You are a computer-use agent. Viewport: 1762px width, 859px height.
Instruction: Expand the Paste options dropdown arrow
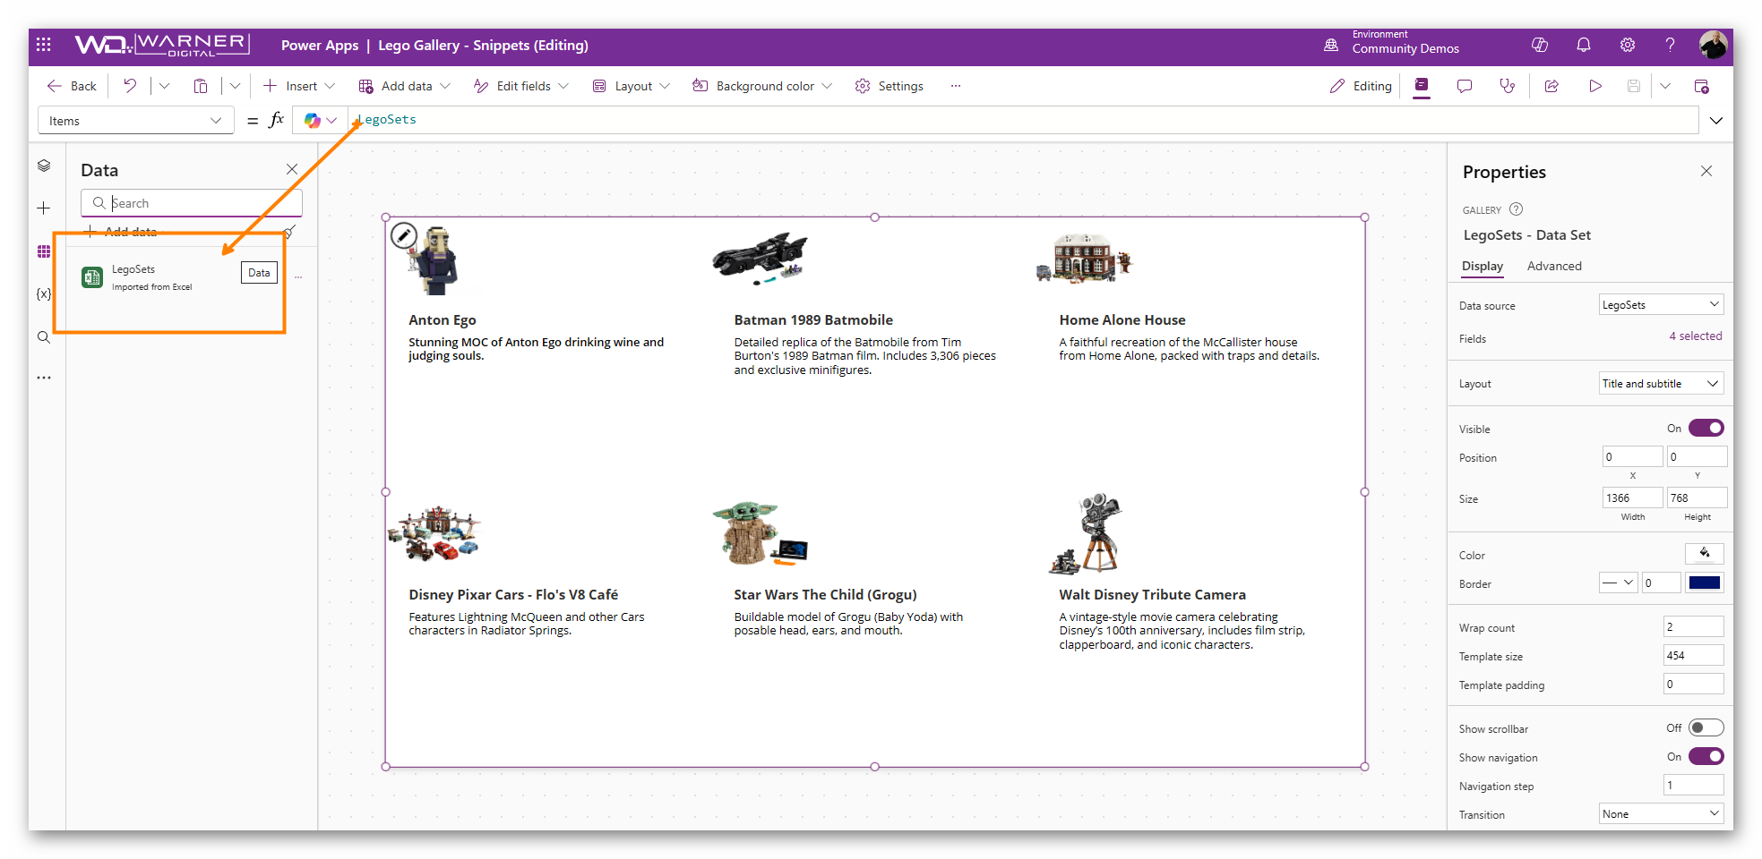click(235, 86)
